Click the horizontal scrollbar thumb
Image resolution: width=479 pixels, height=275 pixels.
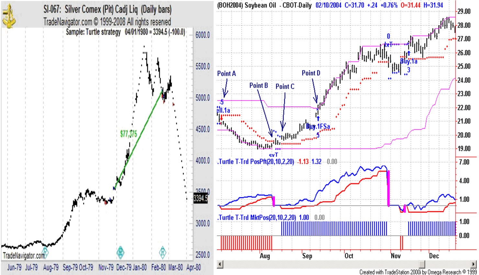421,264
